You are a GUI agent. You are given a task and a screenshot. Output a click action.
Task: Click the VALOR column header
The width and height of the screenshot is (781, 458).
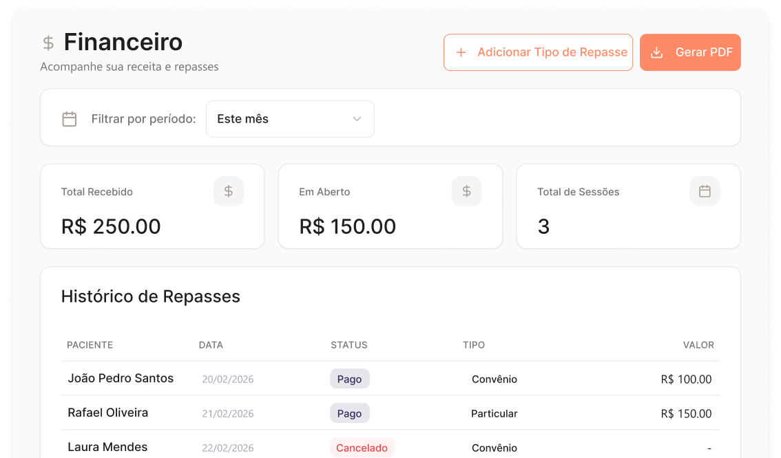pyautogui.click(x=698, y=345)
